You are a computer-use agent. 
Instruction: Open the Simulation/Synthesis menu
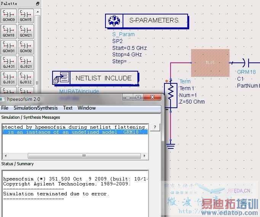pos(36,108)
